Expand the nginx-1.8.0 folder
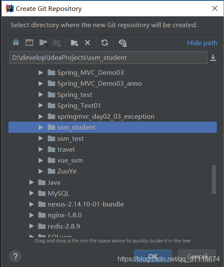 coord(31,215)
